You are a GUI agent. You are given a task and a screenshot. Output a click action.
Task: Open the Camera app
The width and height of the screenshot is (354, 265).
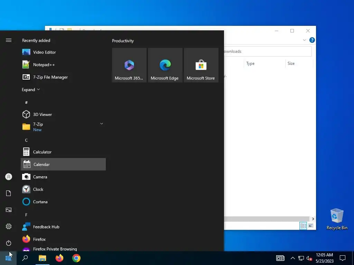tap(63, 177)
